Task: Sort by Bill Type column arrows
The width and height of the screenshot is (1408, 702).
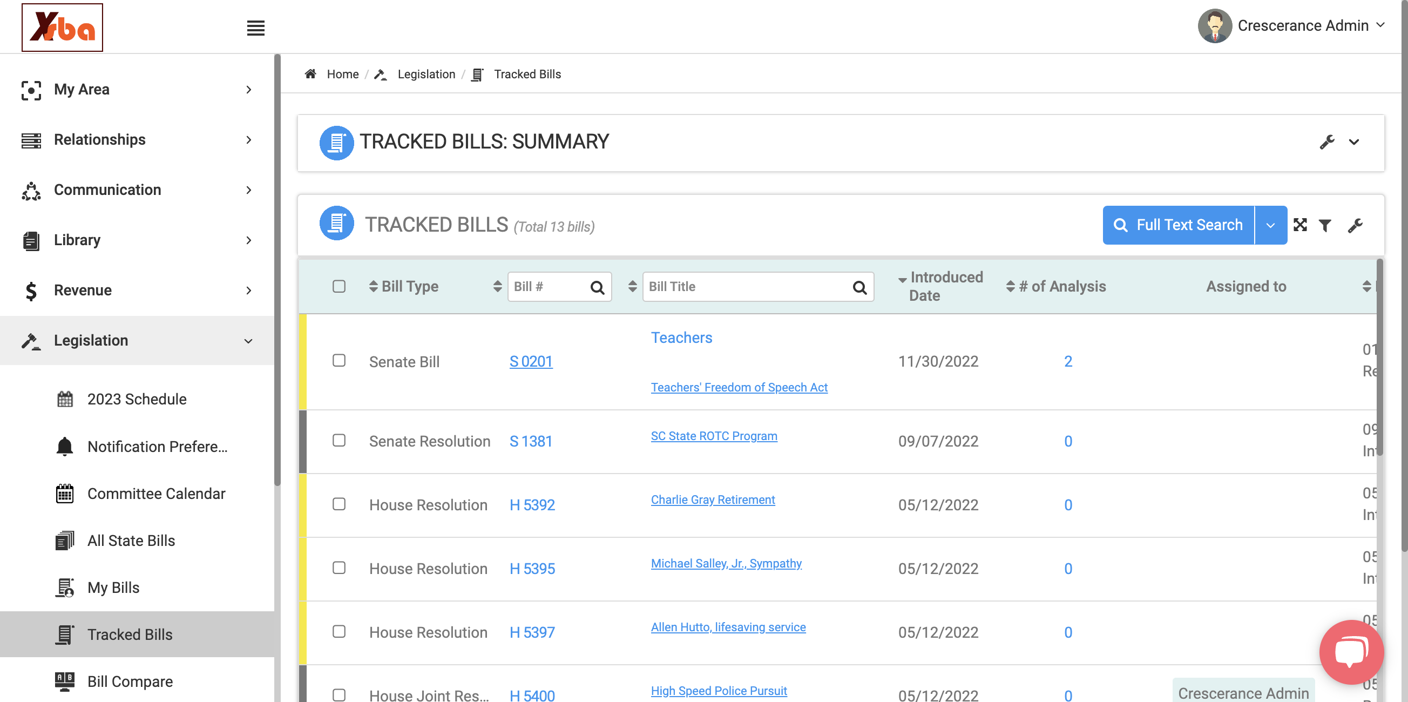Action: 373,286
